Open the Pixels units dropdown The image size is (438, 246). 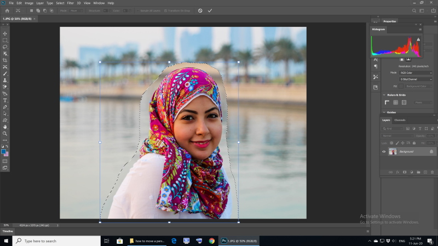(423, 103)
